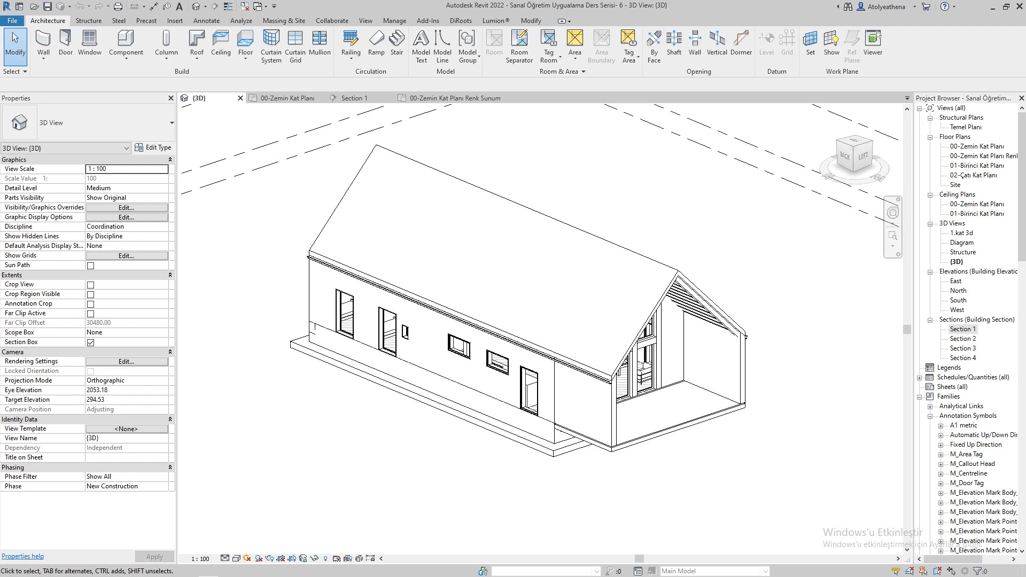Select the Wall tool
Image resolution: width=1026 pixels, height=577 pixels.
click(x=43, y=43)
